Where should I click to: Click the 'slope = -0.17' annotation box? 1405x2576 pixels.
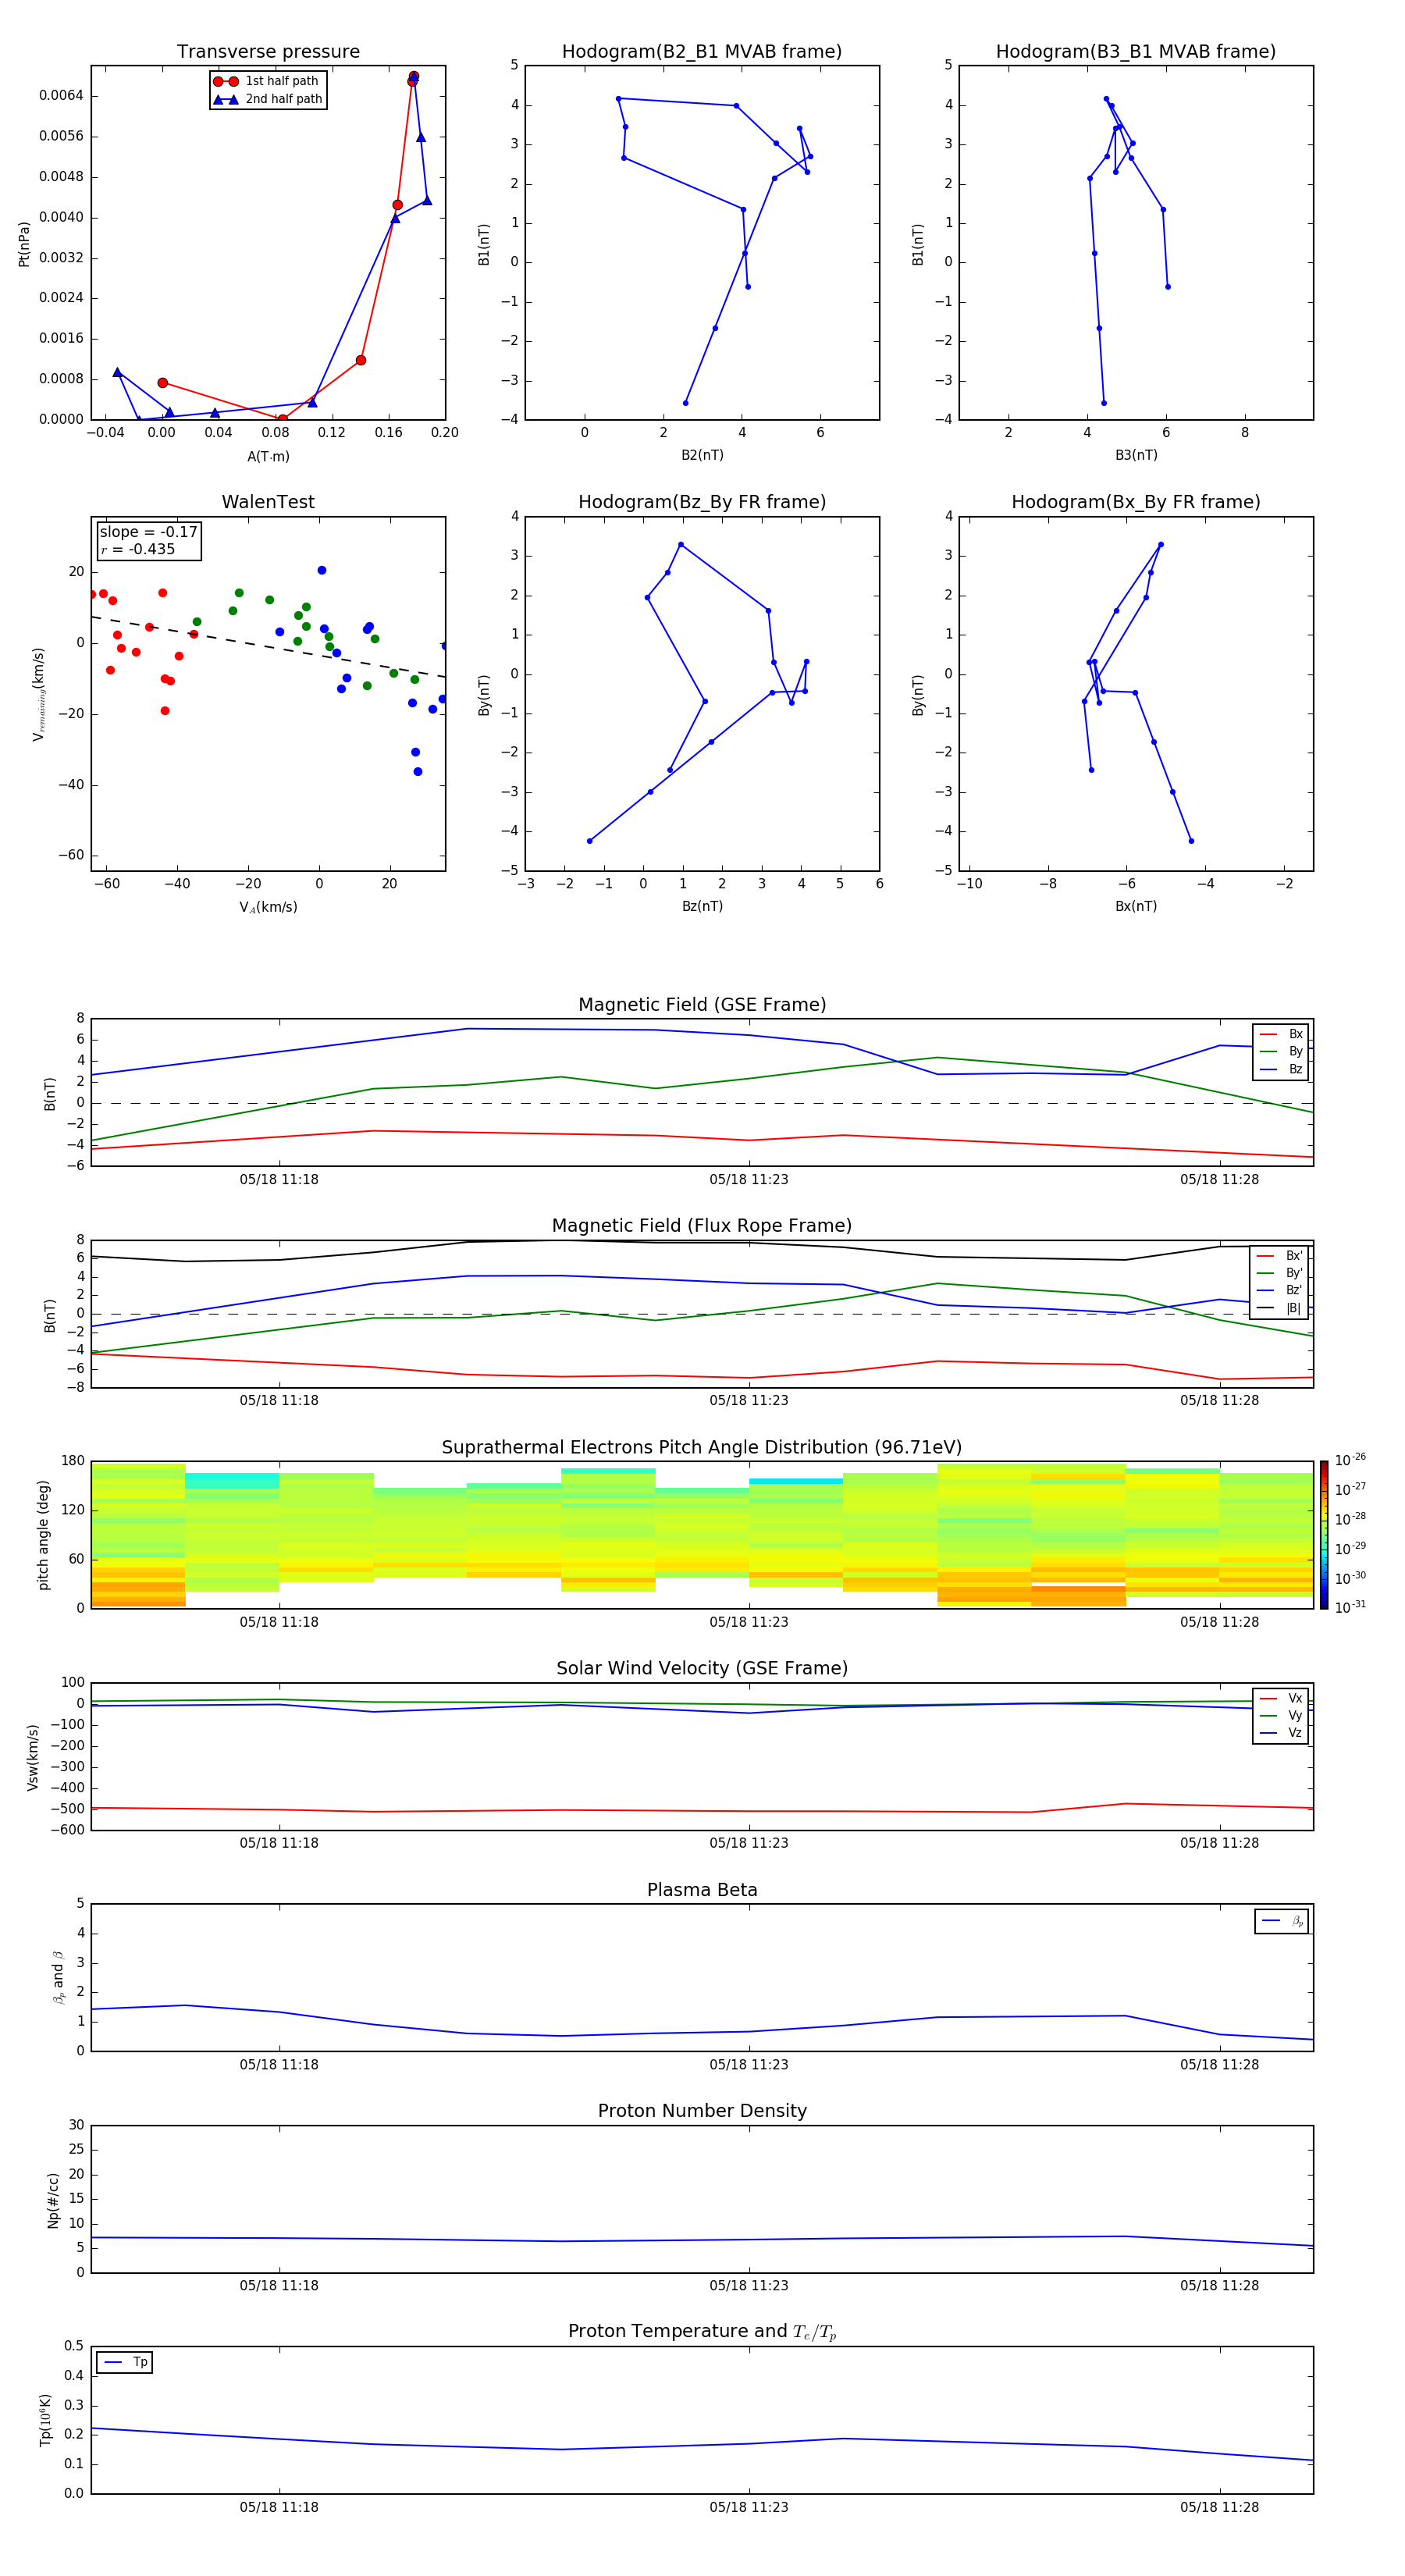pyautogui.click(x=148, y=541)
